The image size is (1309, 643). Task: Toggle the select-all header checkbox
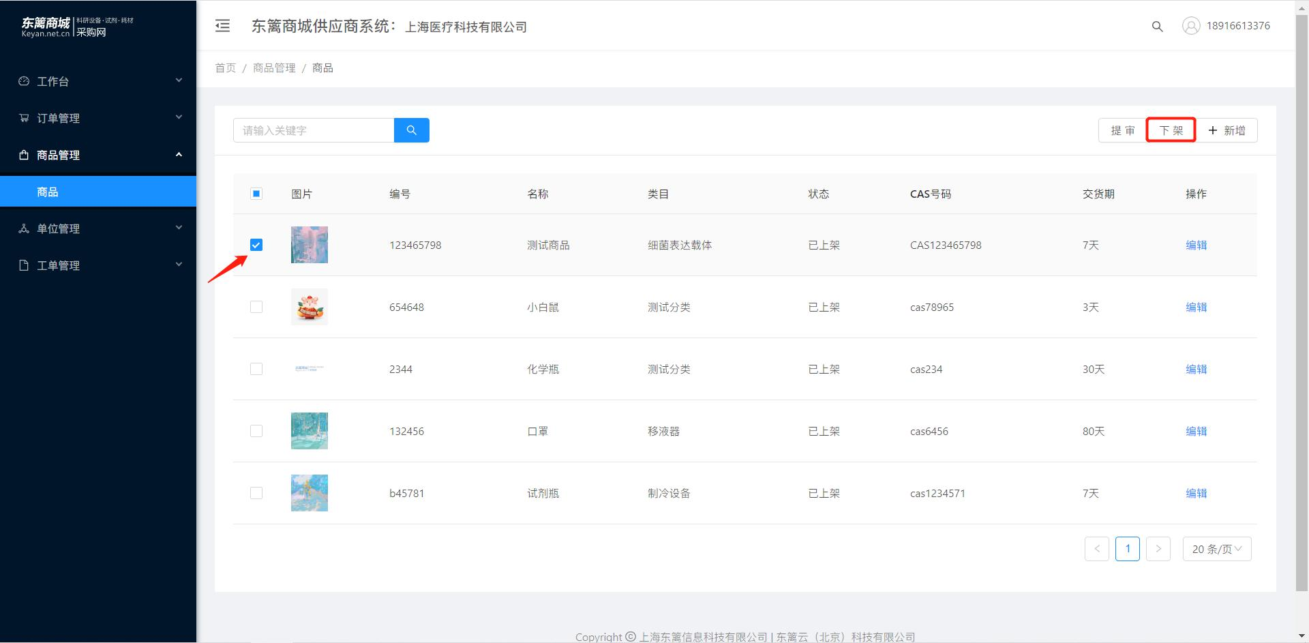256,194
